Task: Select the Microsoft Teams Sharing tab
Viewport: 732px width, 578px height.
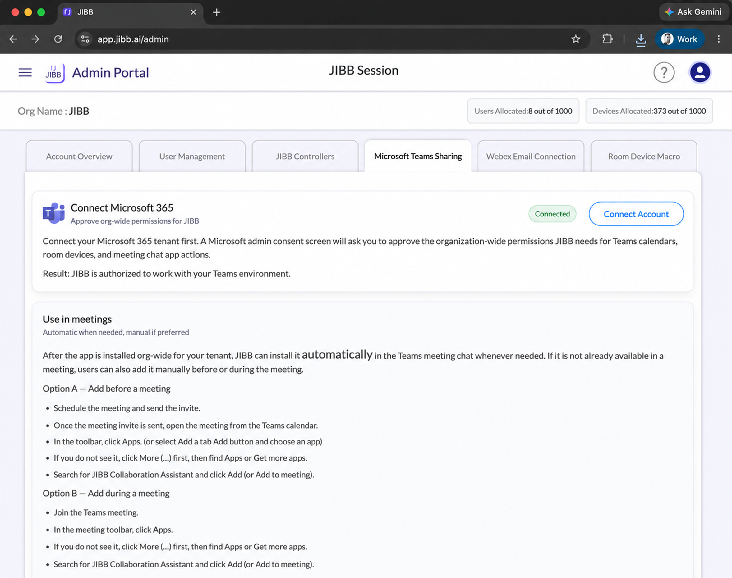Action: [x=418, y=156]
